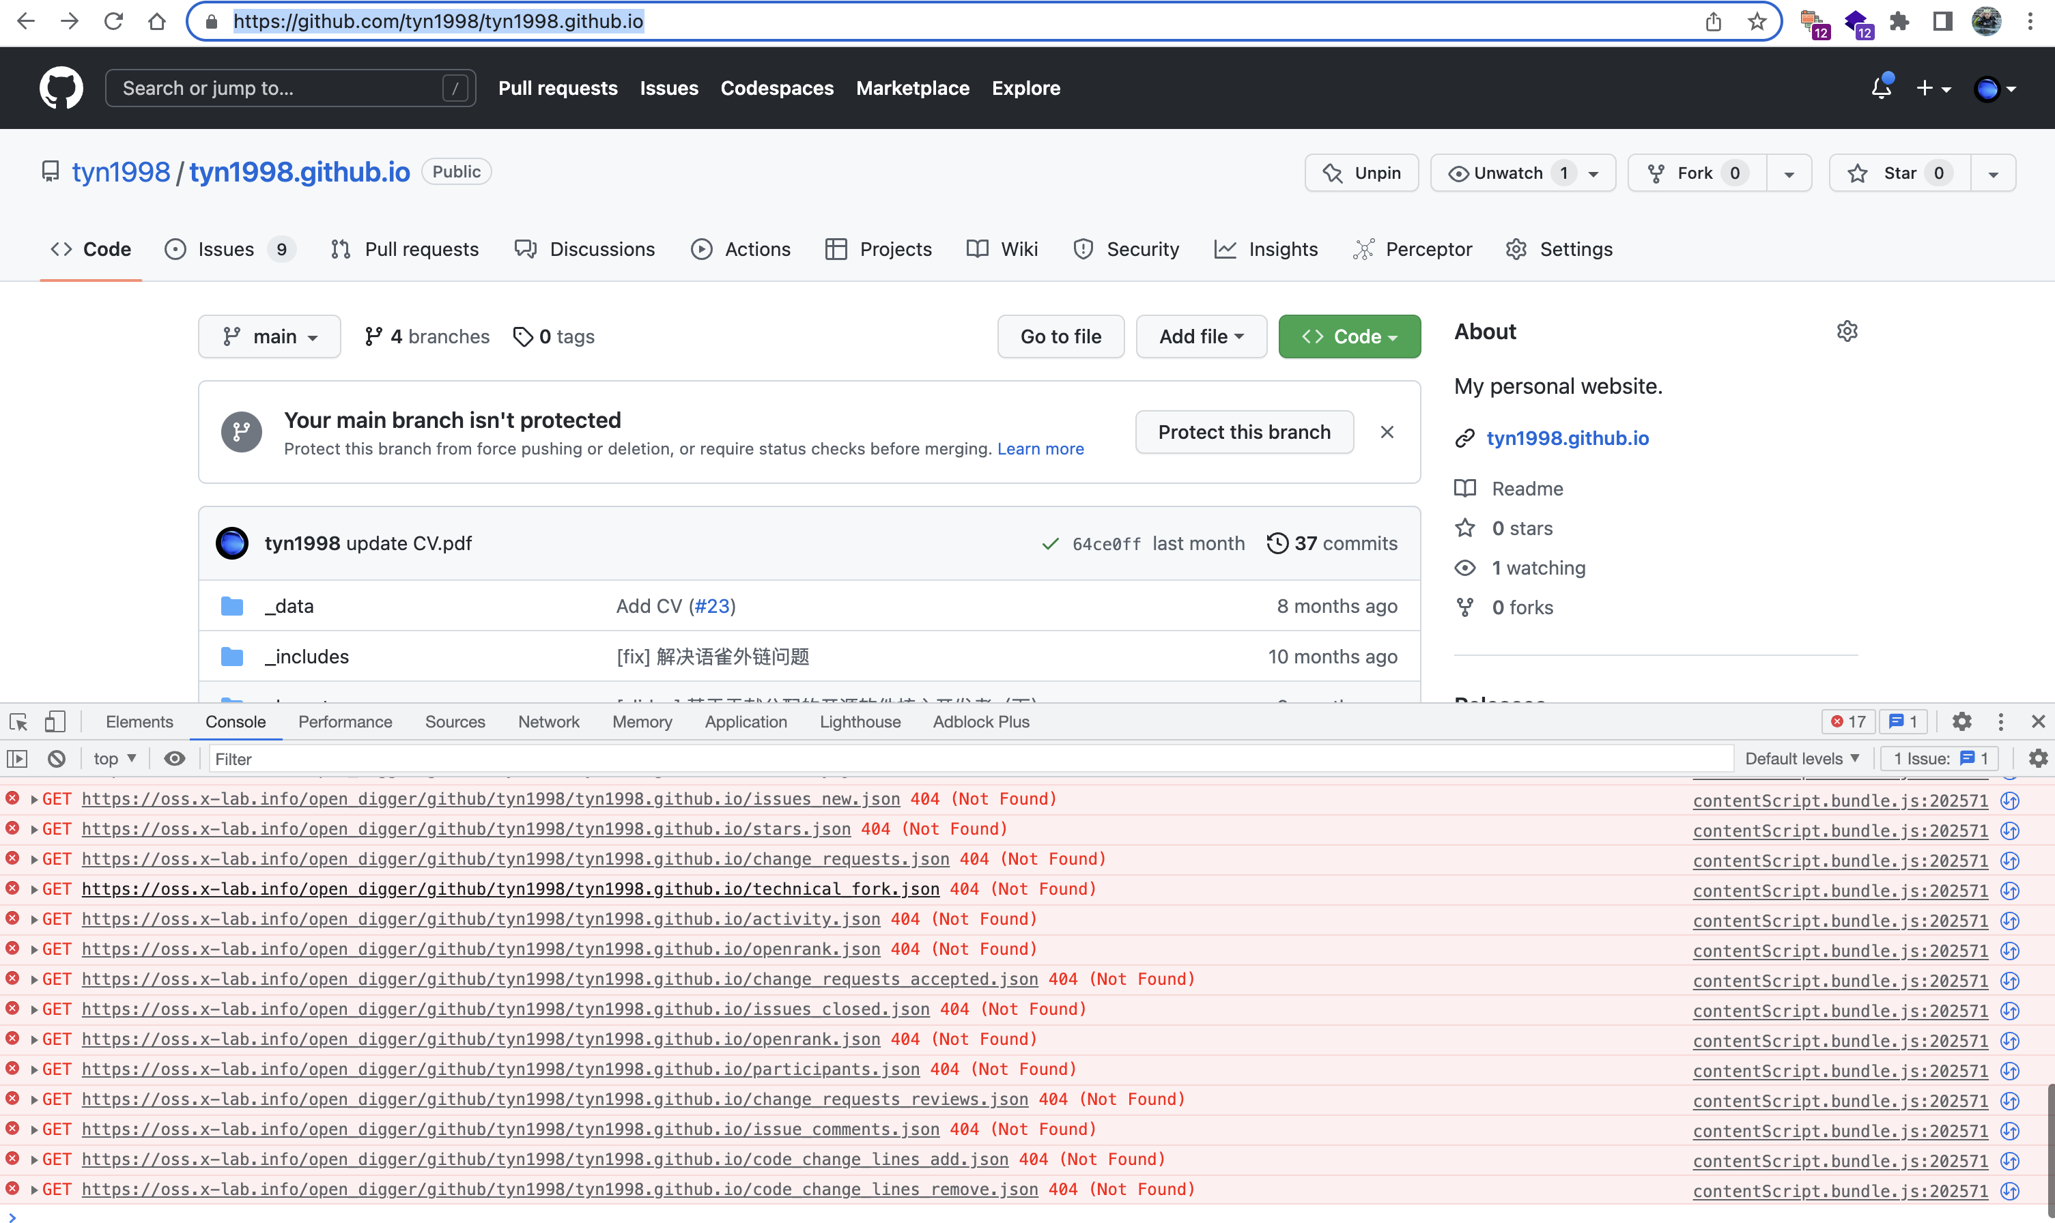Toggle the live expression eye icon
This screenshot has width=2055, height=1223.
point(174,758)
